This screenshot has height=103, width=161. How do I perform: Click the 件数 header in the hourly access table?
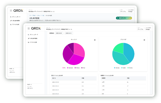128,78
